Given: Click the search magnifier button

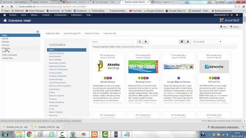Looking at the screenshot, I should (x=140, y=42).
